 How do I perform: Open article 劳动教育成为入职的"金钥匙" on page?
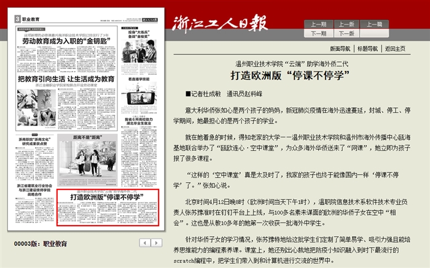[x=64, y=40]
